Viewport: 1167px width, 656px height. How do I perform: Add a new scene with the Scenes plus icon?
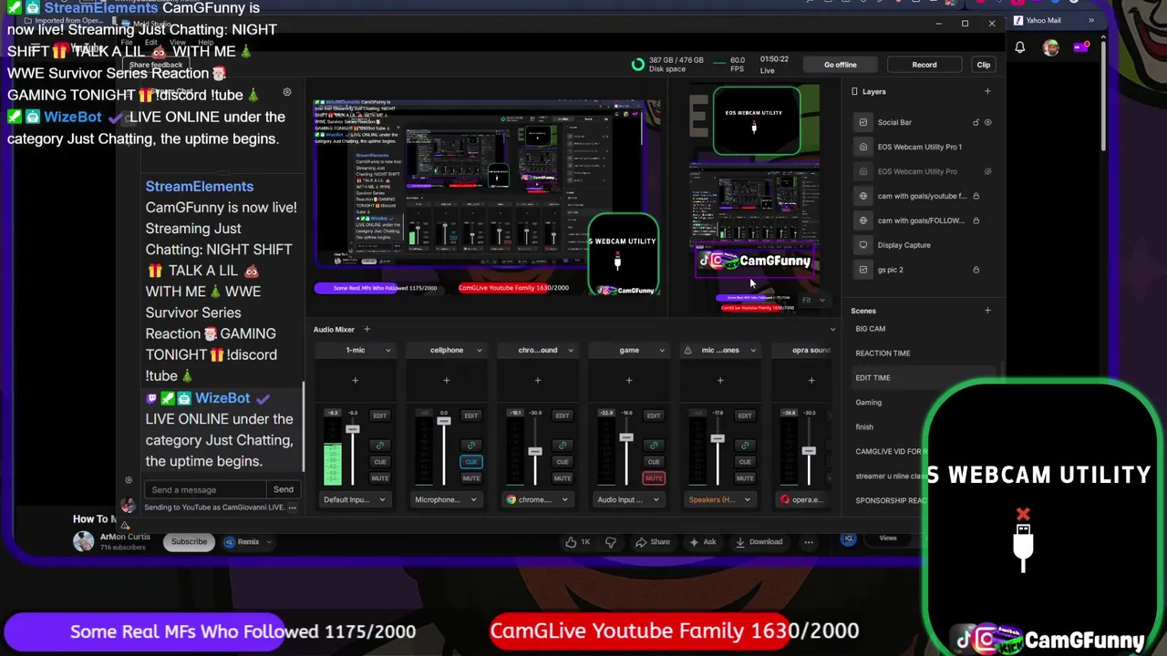coord(987,311)
